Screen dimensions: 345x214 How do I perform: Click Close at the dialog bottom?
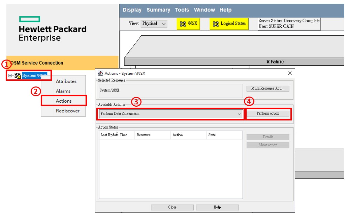coord(172,207)
